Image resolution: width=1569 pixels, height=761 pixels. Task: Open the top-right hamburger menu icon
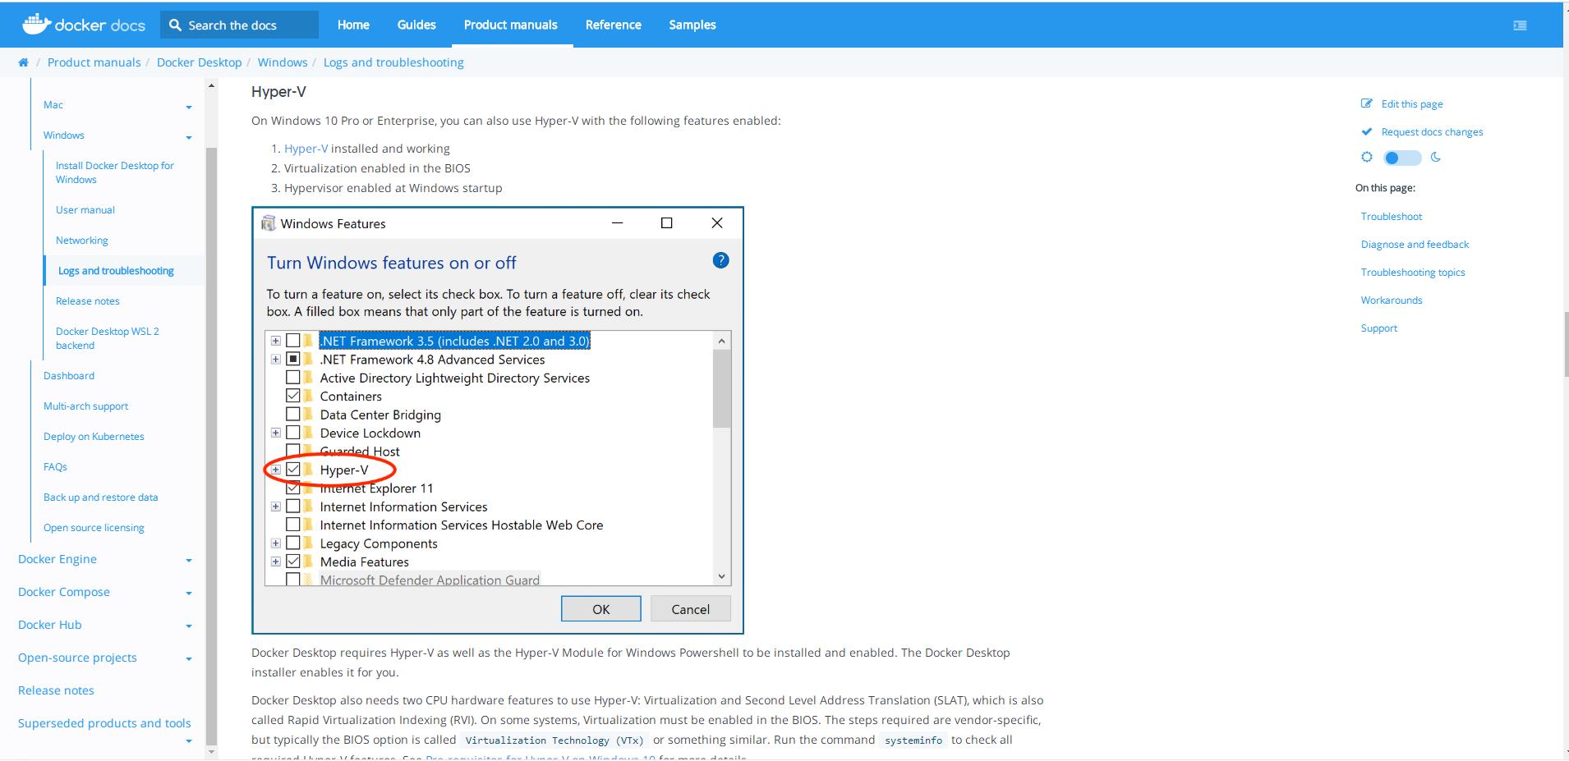tap(1520, 25)
